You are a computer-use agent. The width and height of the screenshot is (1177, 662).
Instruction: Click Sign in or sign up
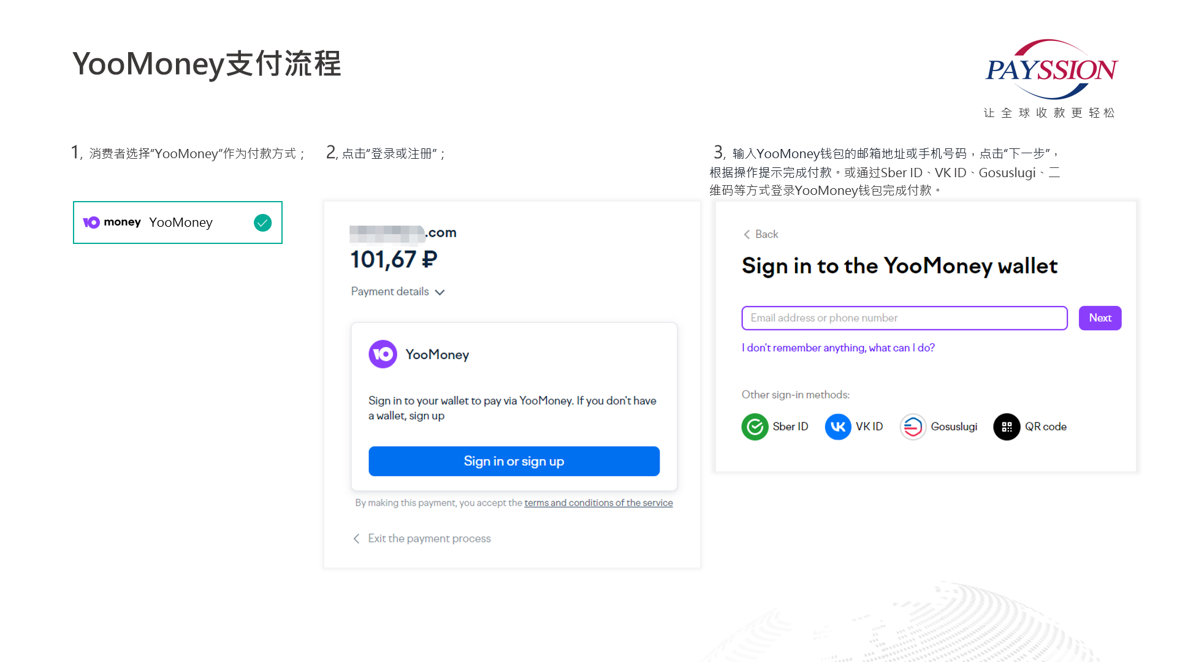click(x=514, y=461)
